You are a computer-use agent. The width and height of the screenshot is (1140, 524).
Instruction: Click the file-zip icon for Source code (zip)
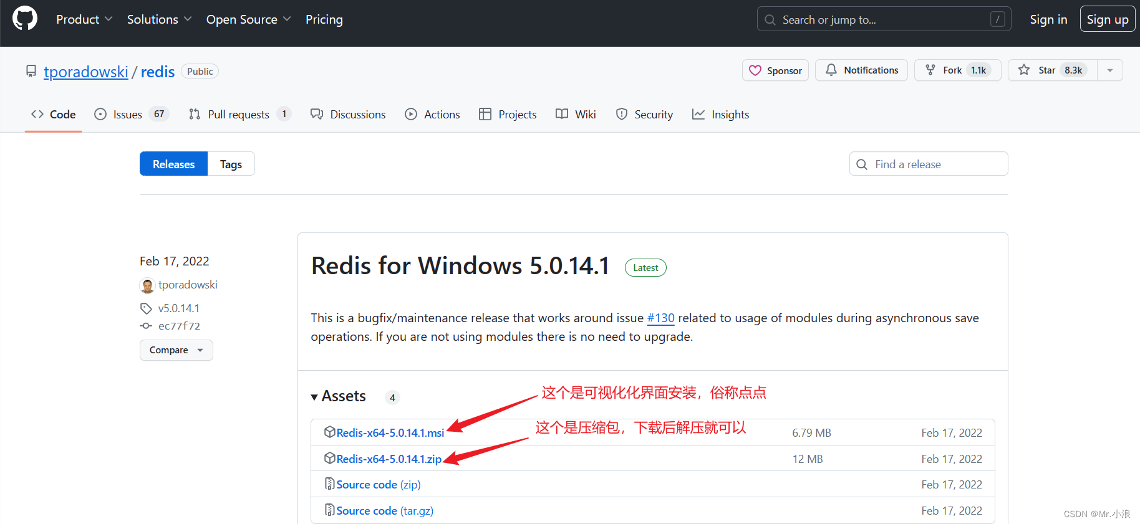(x=330, y=484)
